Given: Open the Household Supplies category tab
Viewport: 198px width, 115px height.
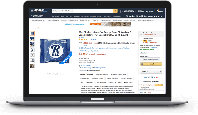Looking at the screenshot, I should [x=53, y=20].
